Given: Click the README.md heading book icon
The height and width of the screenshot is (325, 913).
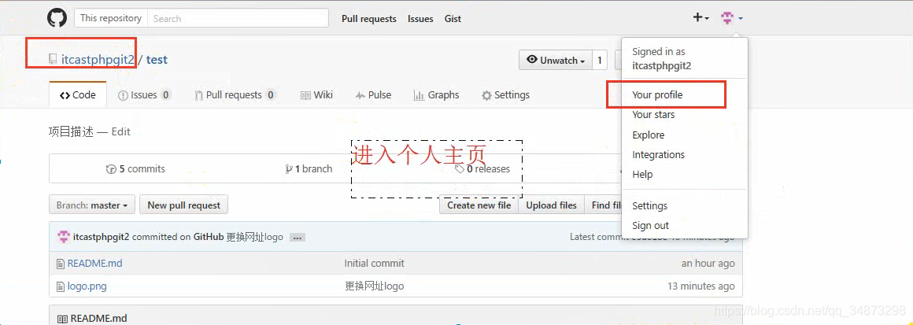Looking at the screenshot, I should (62, 319).
